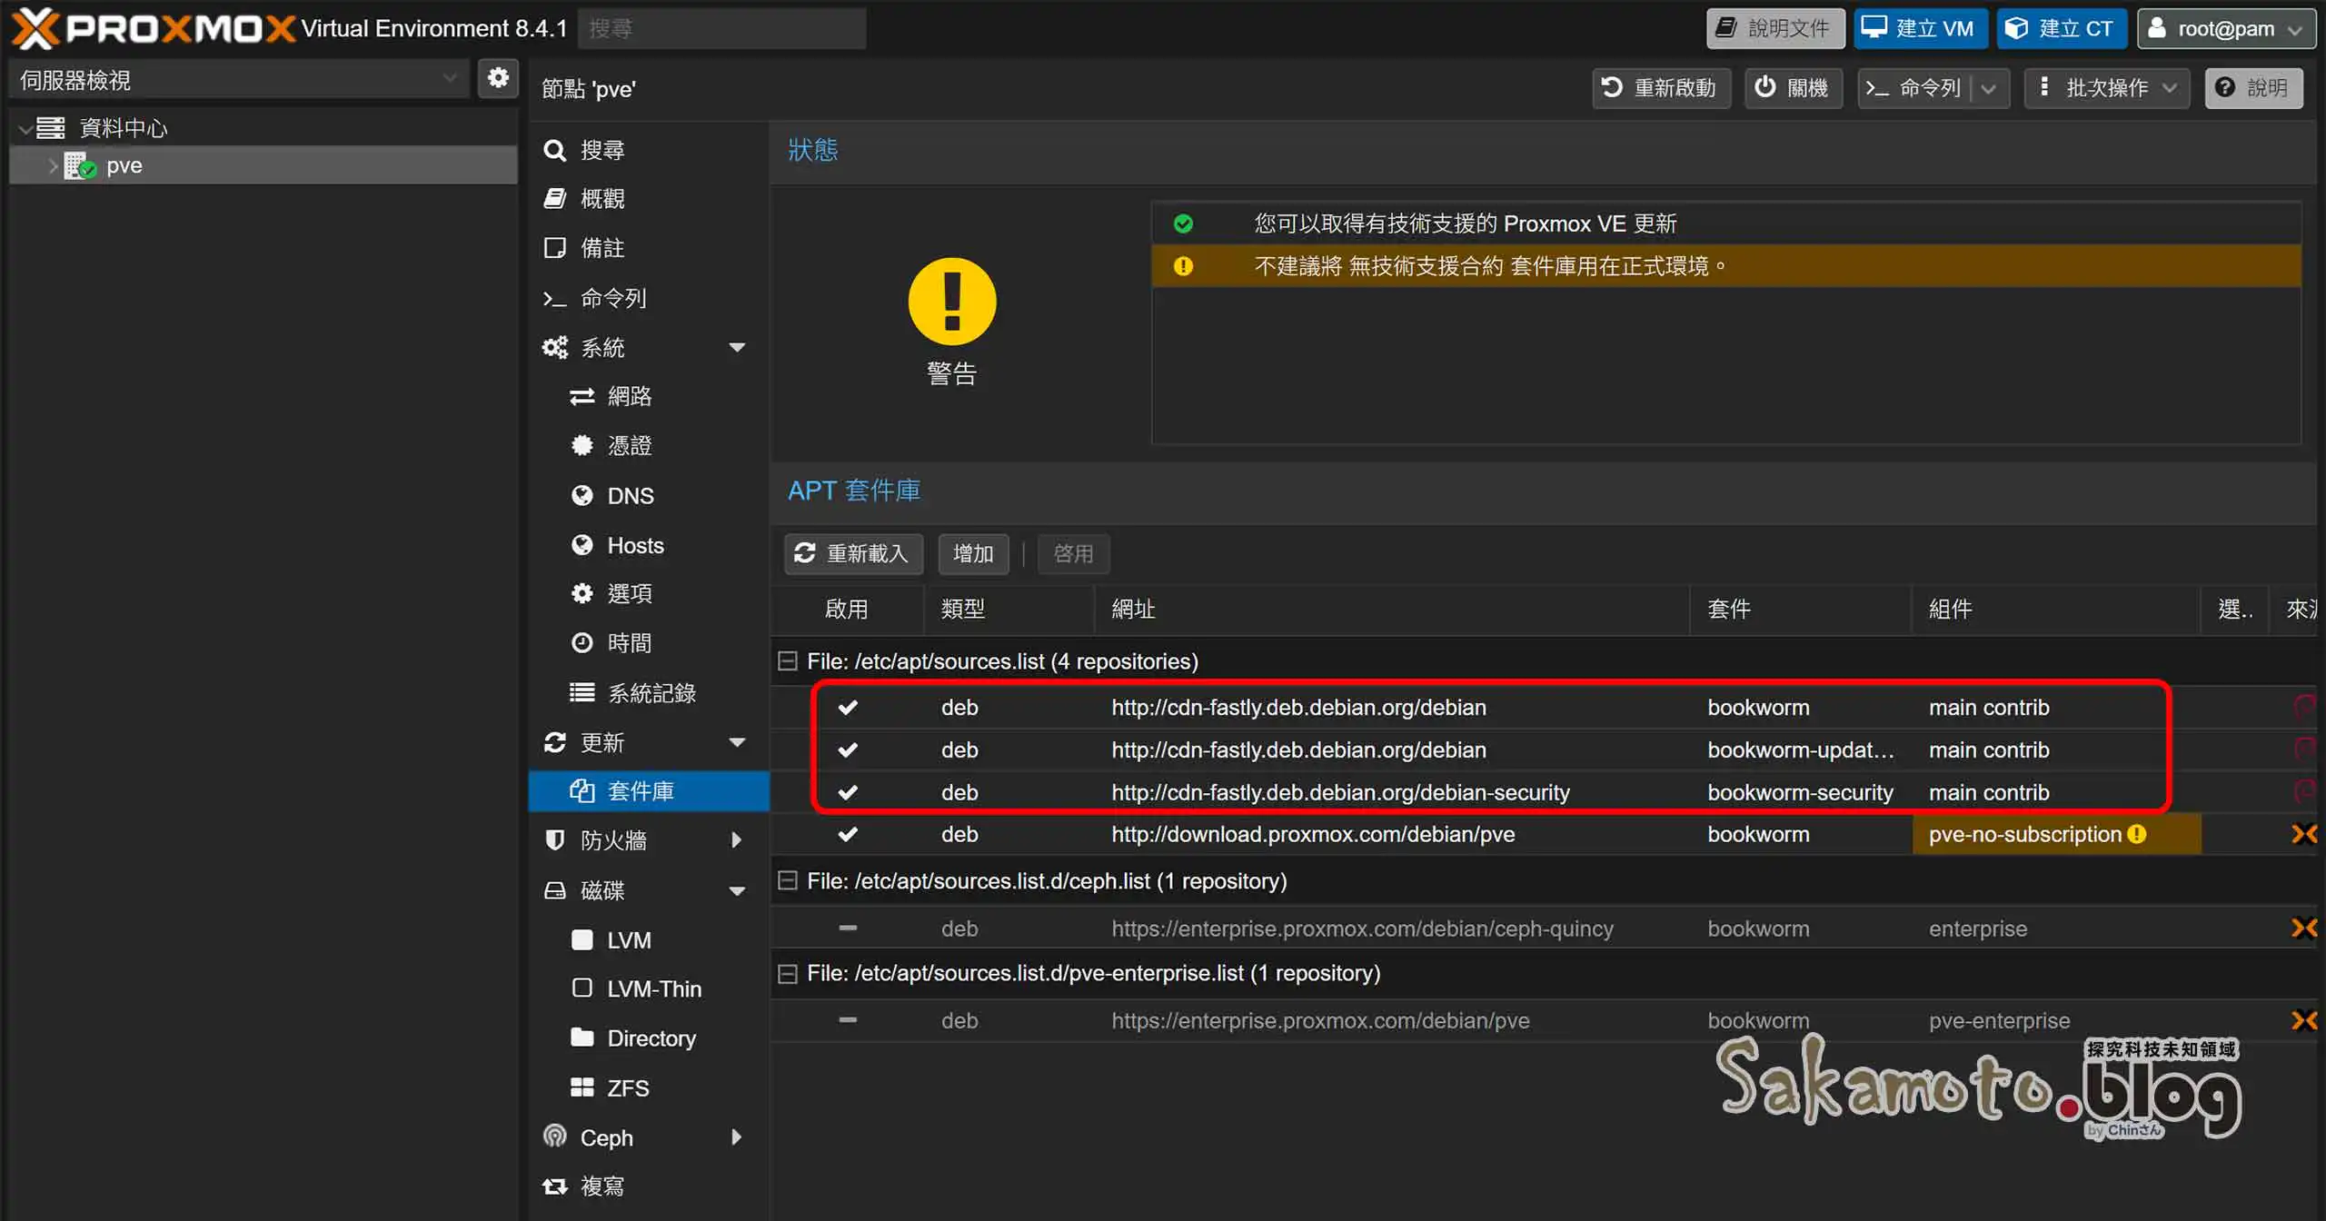Open the Hosts file settings
Image resolution: width=2326 pixels, height=1221 pixels.
click(635, 545)
